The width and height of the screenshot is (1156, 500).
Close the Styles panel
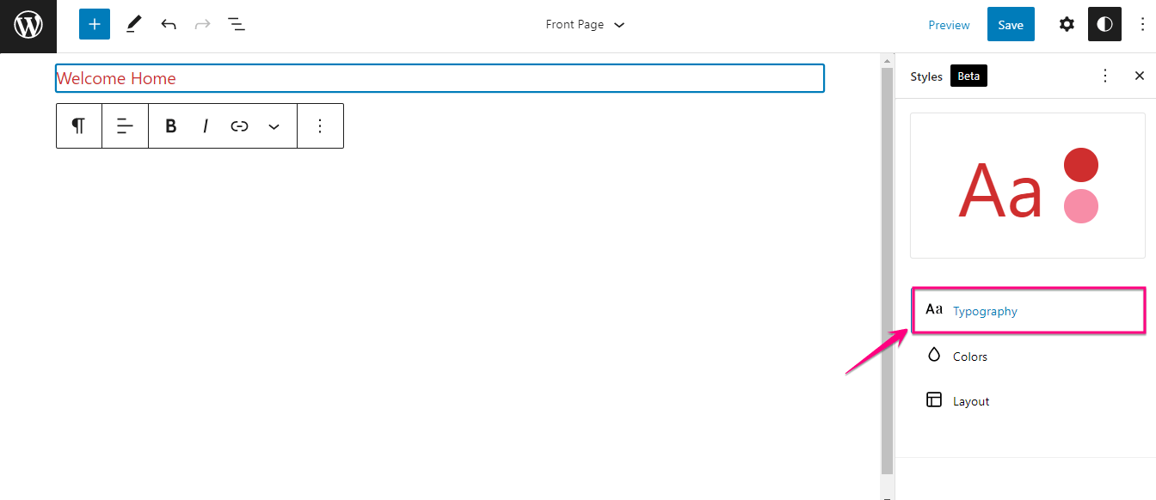1140,76
